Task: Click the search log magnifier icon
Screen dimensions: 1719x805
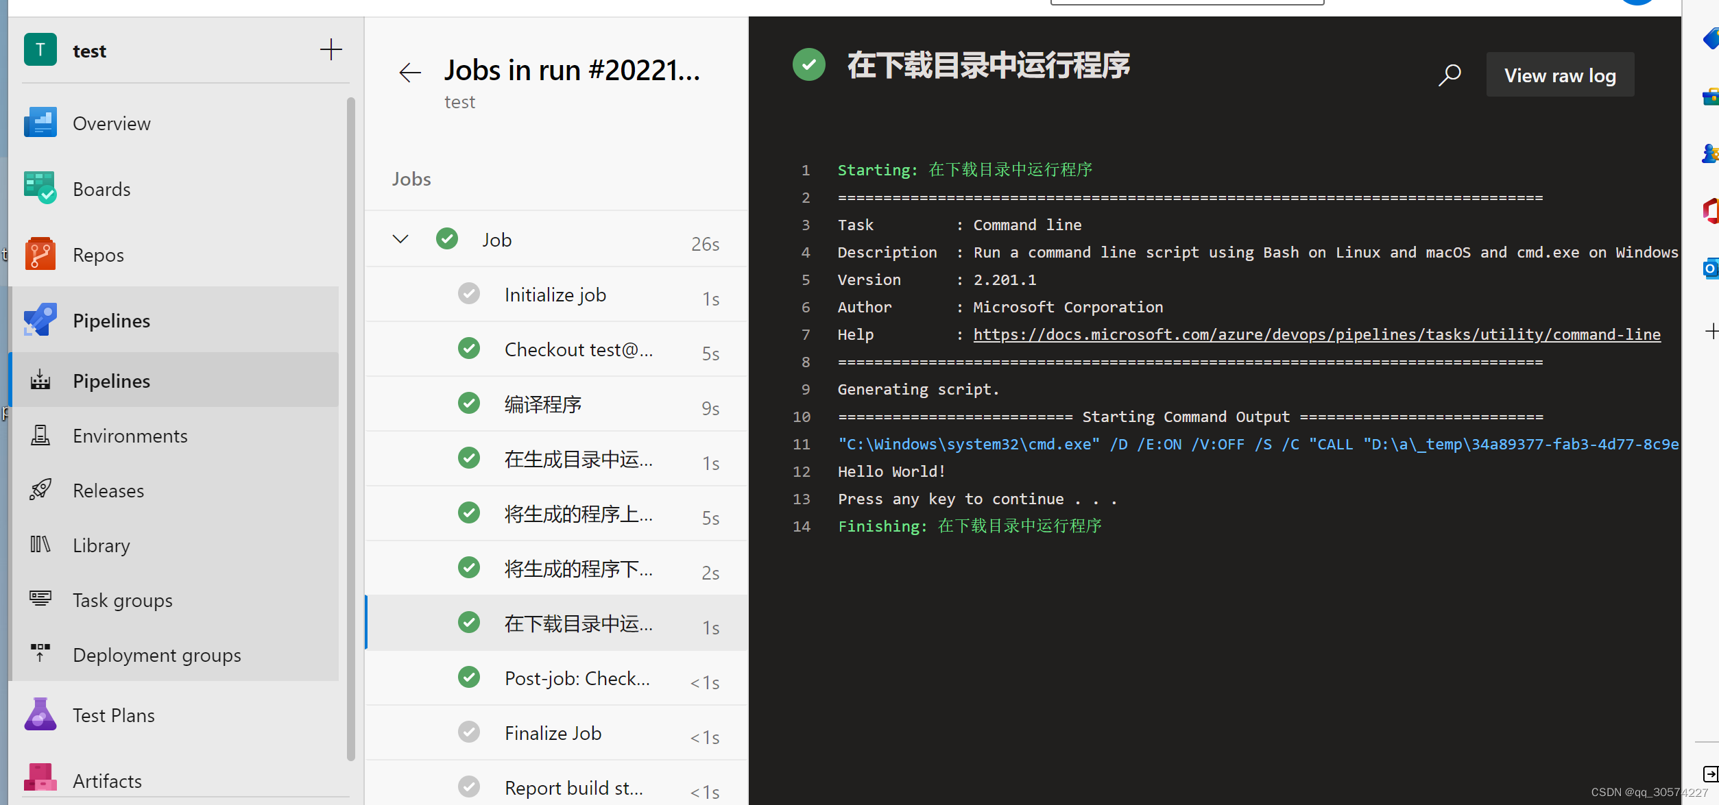Action: pyautogui.click(x=1450, y=75)
